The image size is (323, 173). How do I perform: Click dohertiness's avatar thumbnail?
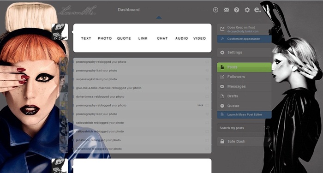click(64, 96)
